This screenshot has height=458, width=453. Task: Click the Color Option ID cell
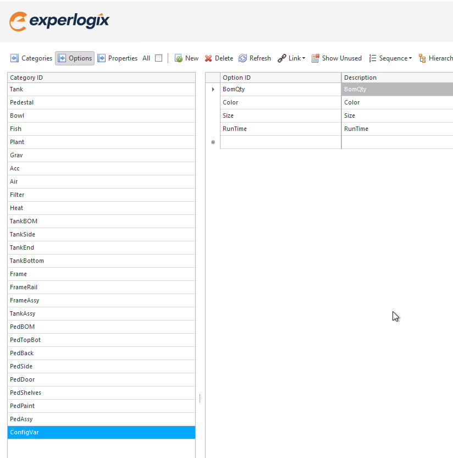[280, 102]
